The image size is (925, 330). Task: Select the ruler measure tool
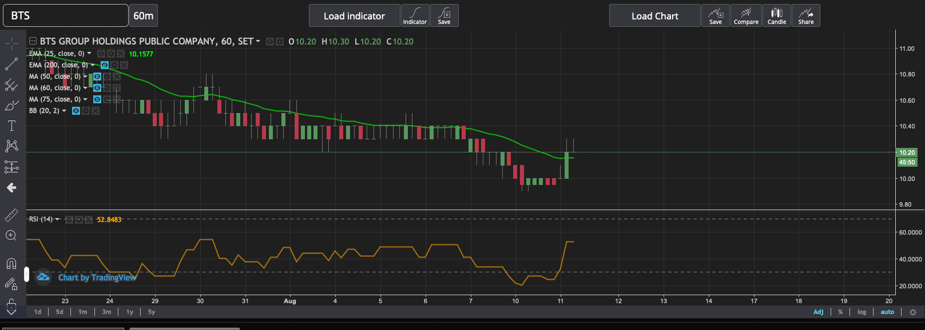click(x=11, y=215)
